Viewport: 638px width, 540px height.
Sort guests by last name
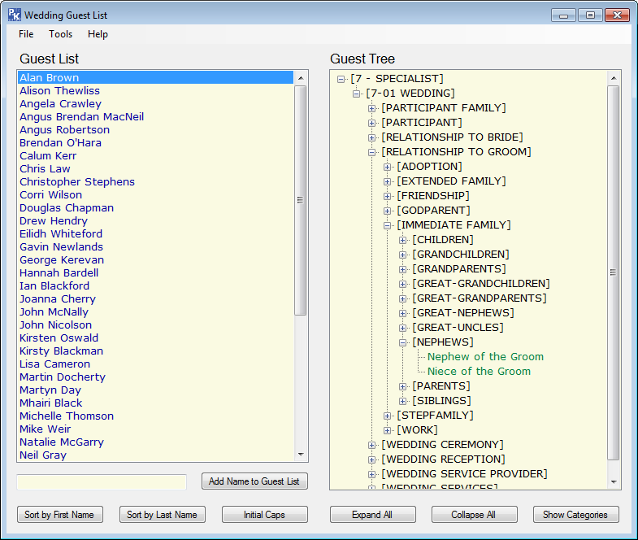[163, 515]
